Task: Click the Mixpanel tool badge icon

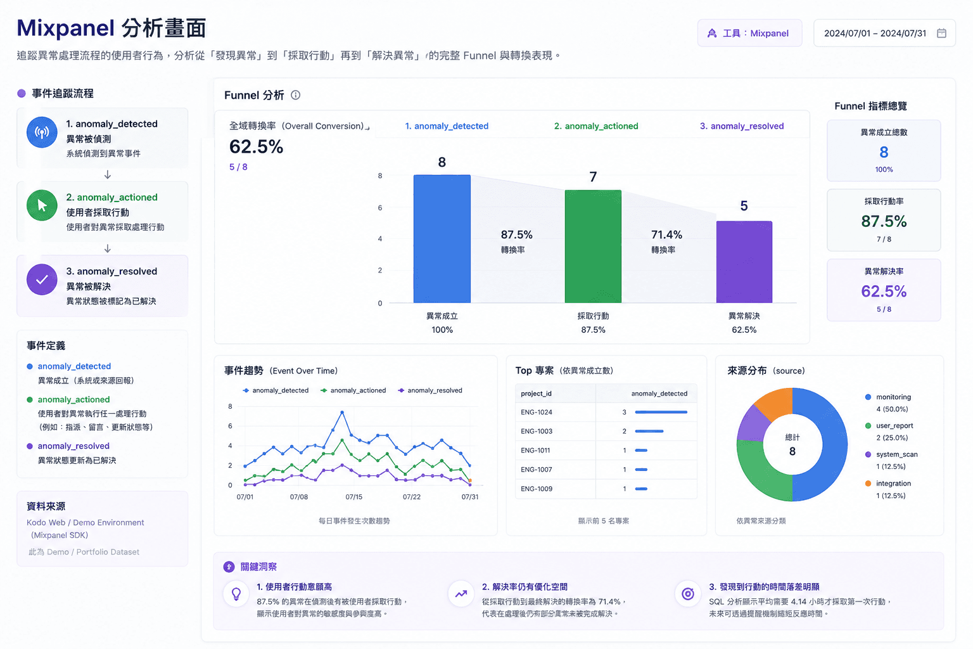Action: click(712, 33)
